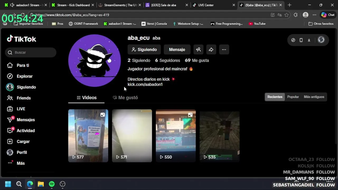The image size is (338, 190).
Task: Open the browser profile icon
Action: (306, 15)
